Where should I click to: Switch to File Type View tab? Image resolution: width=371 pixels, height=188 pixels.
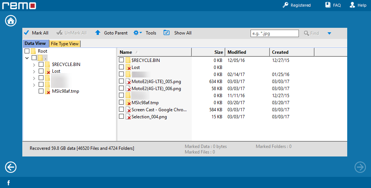click(x=65, y=44)
